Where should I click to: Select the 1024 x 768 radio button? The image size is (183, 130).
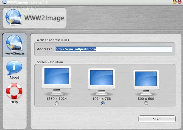102,104
